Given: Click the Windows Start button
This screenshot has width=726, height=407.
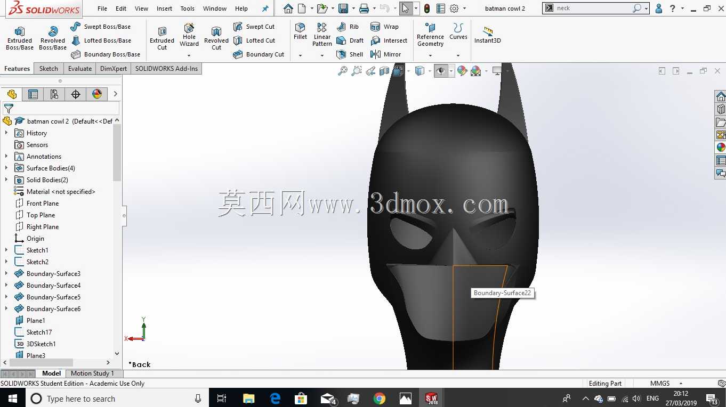Looking at the screenshot, I should (x=12, y=398).
